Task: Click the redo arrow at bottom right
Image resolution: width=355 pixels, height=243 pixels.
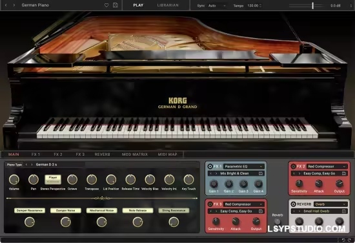Action: click(349, 240)
